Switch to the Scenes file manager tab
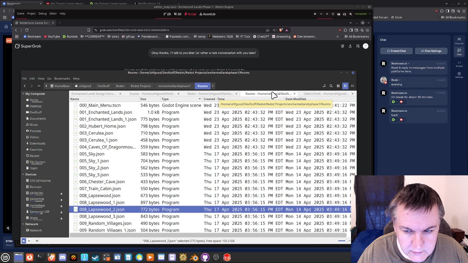468x263 pixels. tap(152, 94)
